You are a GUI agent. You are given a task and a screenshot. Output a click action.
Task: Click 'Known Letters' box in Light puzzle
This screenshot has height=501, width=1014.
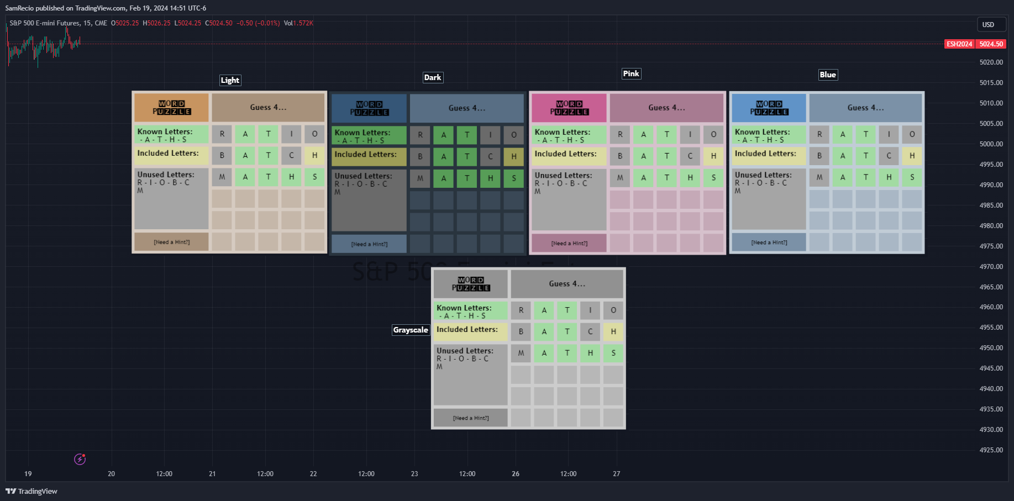[172, 135]
